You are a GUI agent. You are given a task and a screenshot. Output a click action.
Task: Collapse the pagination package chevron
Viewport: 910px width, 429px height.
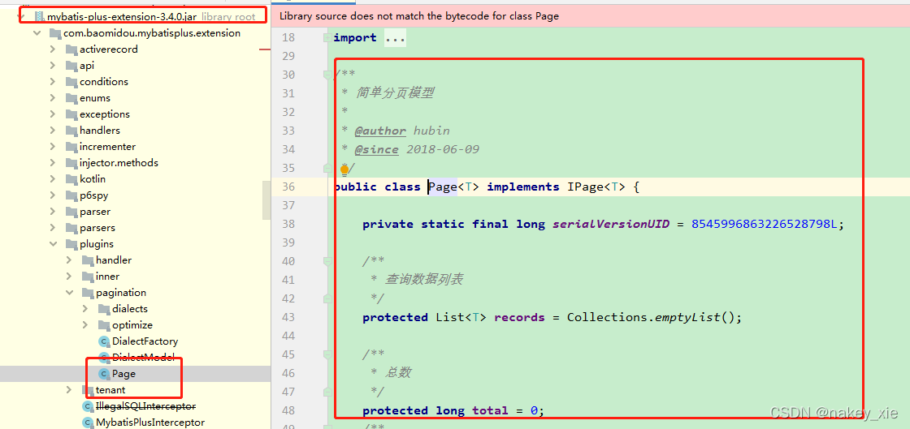click(69, 293)
